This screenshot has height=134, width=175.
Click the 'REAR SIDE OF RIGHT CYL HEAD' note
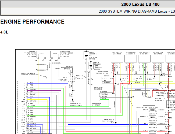pos(108,120)
